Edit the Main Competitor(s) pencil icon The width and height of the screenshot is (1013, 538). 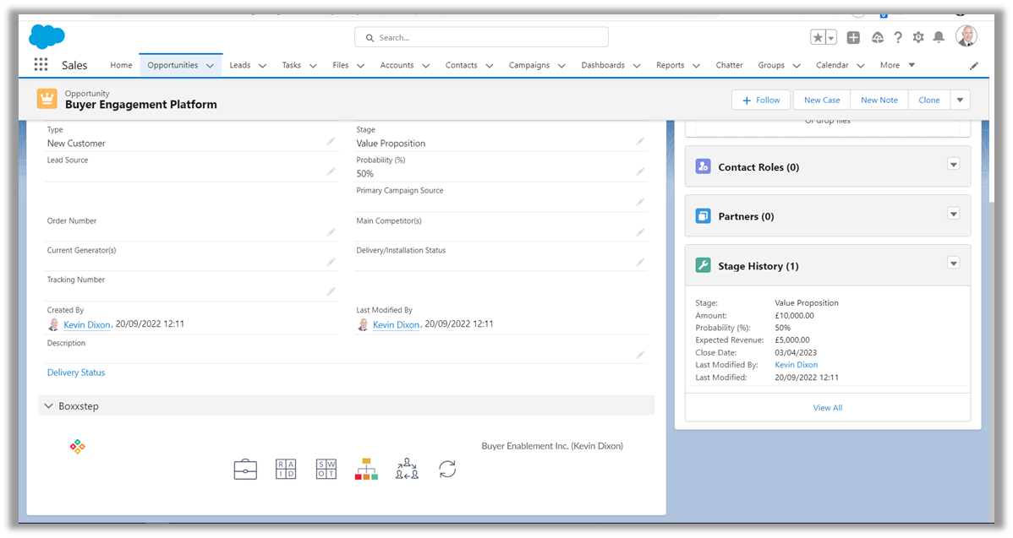pyautogui.click(x=640, y=232)
